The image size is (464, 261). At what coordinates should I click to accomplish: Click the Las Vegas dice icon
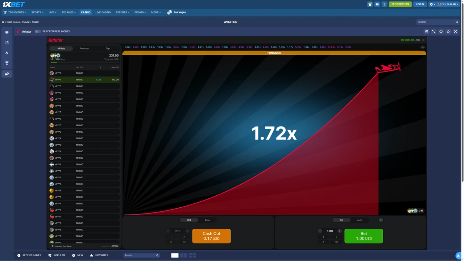(x=170, y=12)
